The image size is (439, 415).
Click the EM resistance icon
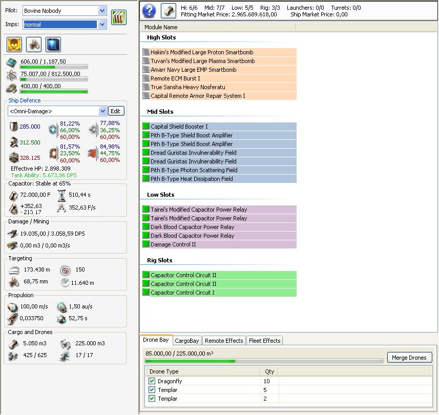(x=53, y=130)
